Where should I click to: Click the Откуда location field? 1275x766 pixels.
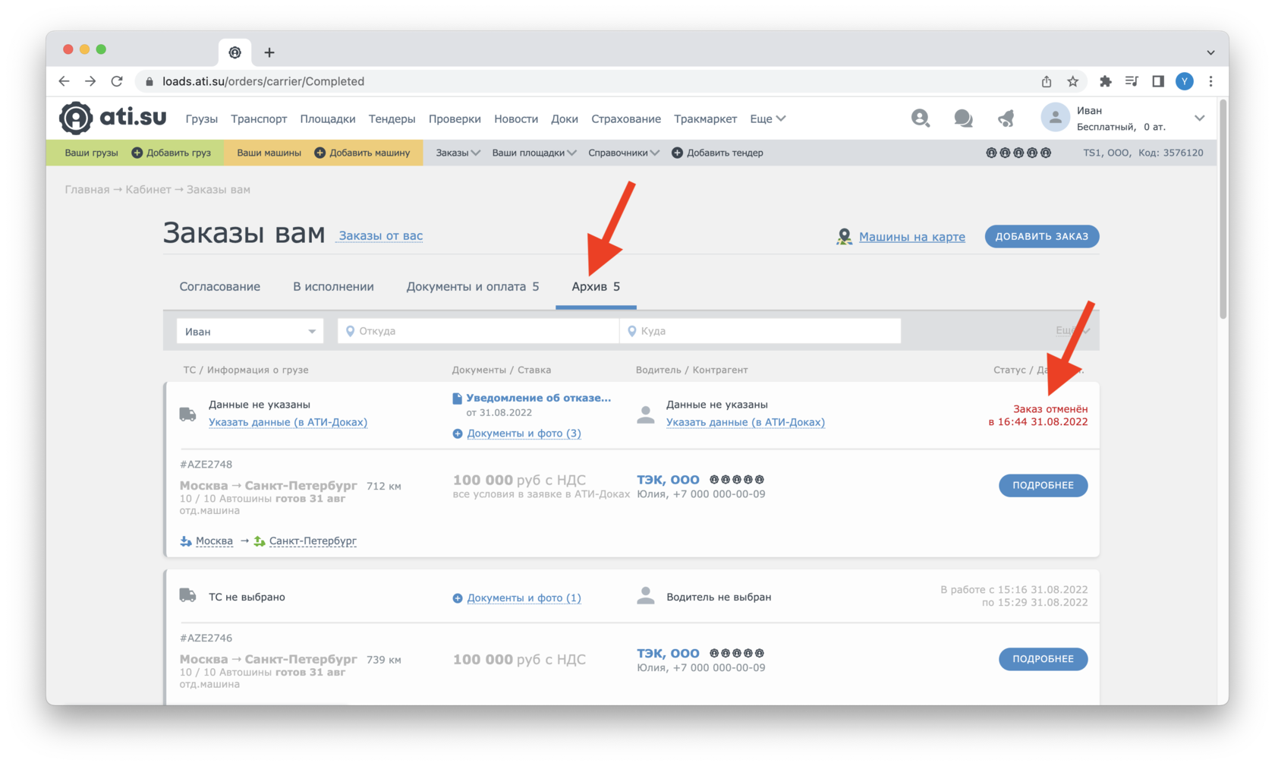(479, 331)
